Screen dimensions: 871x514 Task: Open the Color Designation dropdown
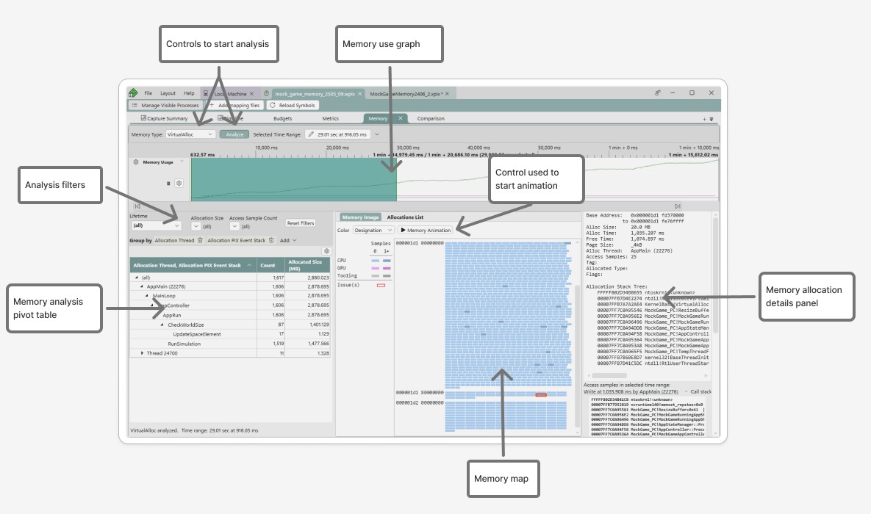pos(373,231)
